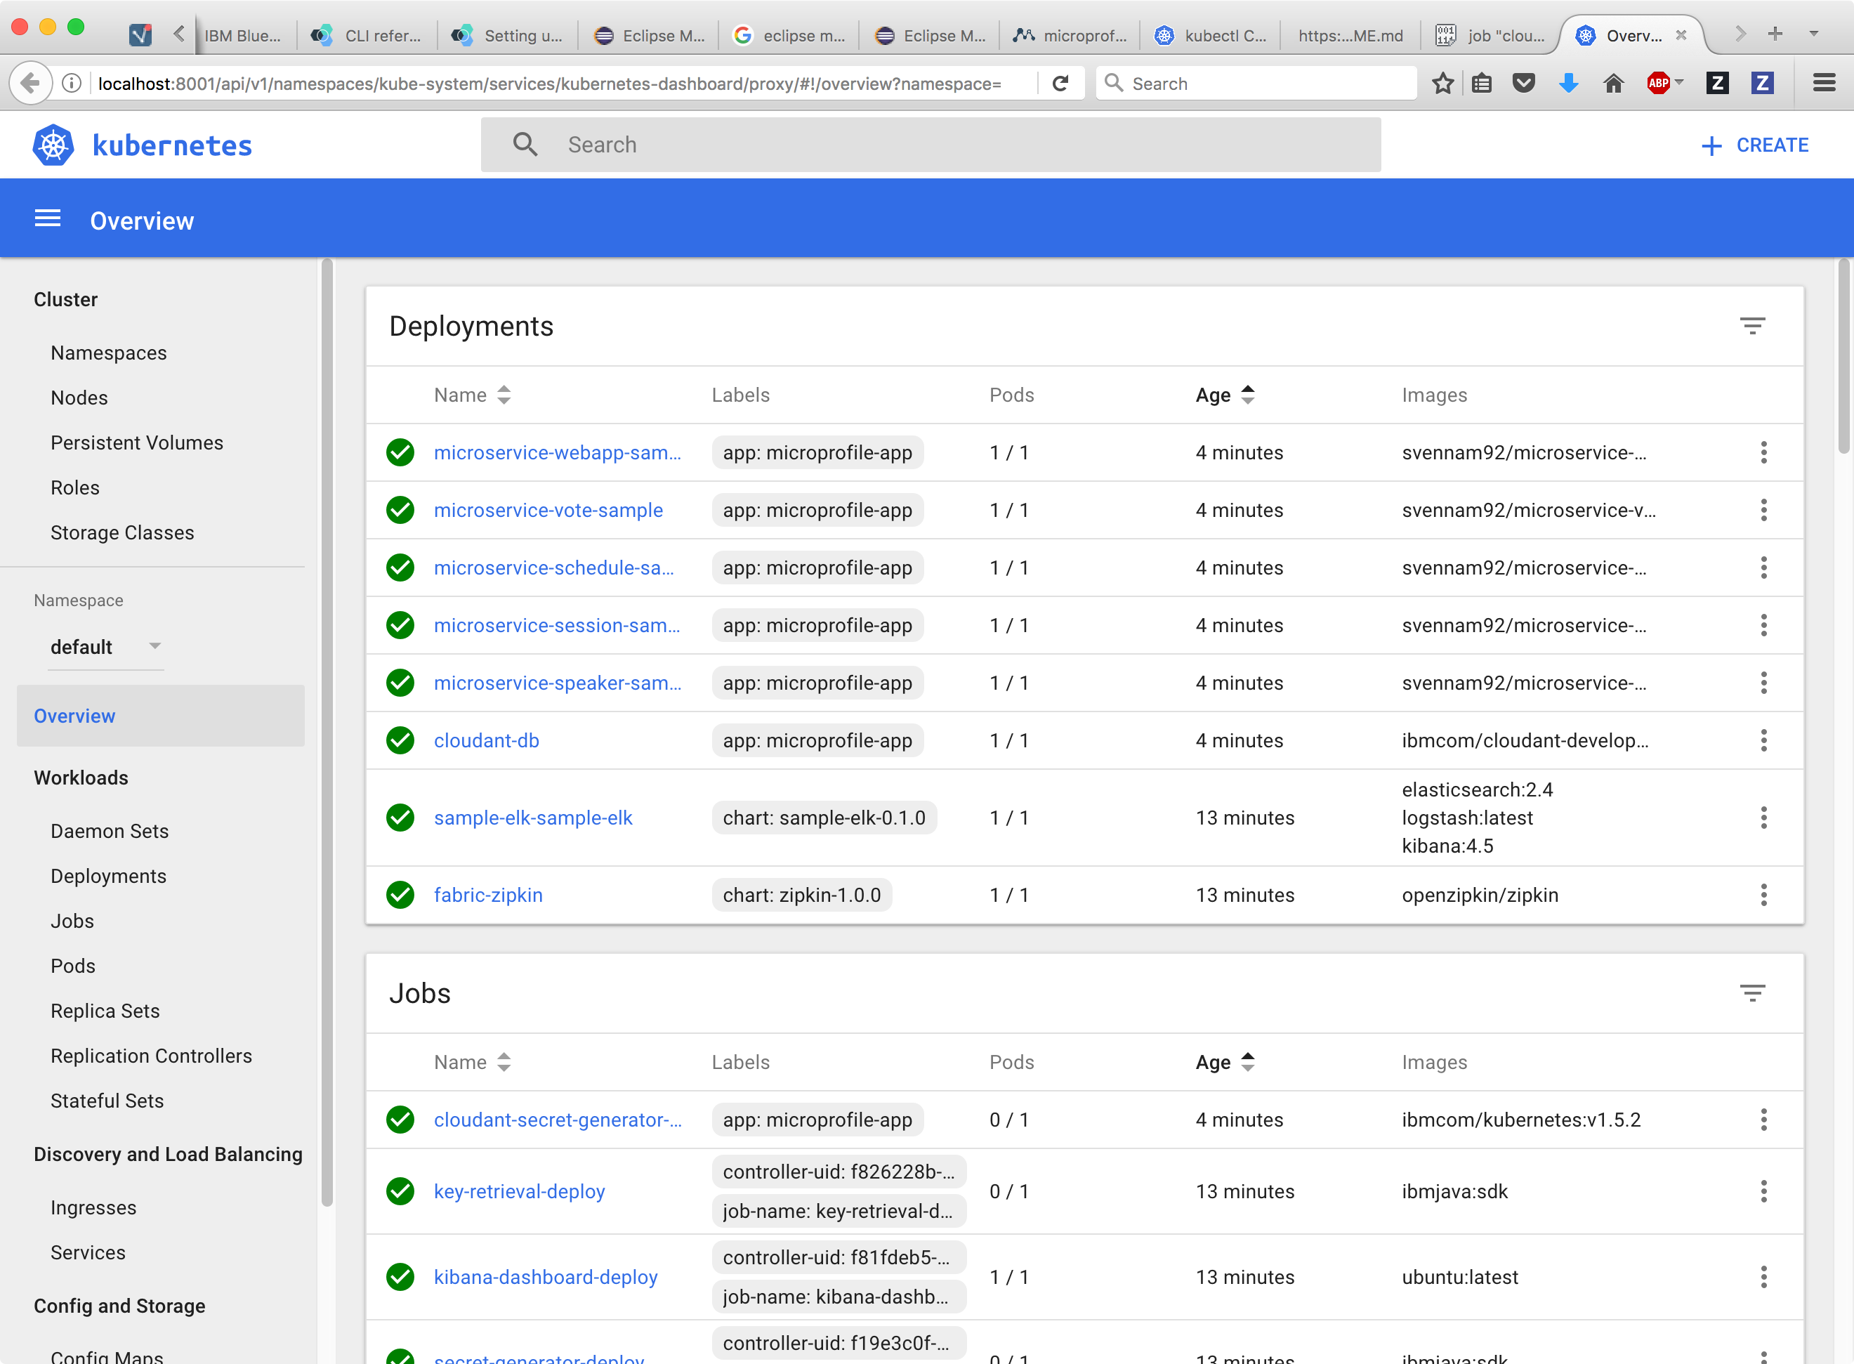Show site information icon in address bar

[72, 84]
